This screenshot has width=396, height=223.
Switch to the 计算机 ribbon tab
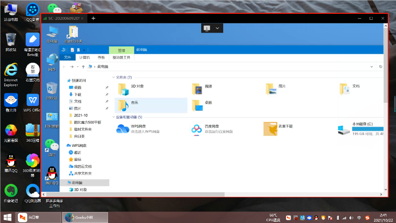(x=85, y=57)
